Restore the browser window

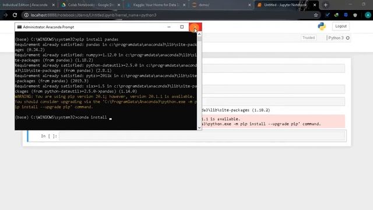click(364, 4)
